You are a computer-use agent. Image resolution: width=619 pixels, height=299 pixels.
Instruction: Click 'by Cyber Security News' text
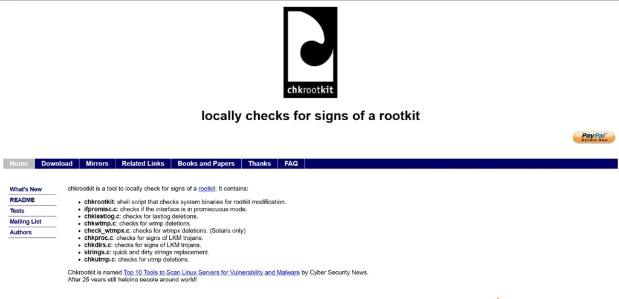click(x=335, y=272)
